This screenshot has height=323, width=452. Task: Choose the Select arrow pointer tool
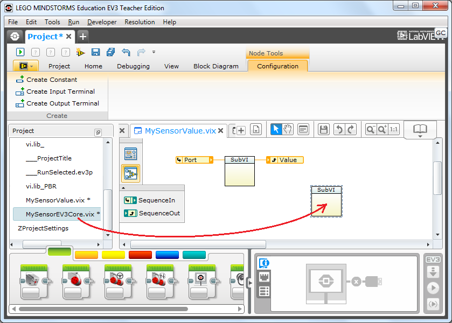click(x=276, y=129)
